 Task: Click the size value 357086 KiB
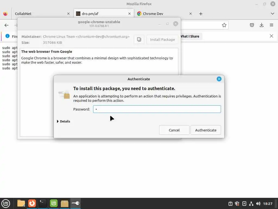pyautogui.click(x=52, y=42)
